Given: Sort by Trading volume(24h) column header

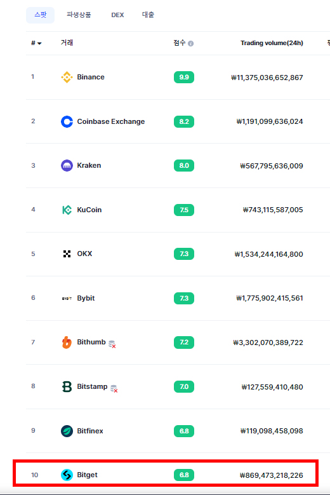Looking at the screenshot, I should click(272, 43).
